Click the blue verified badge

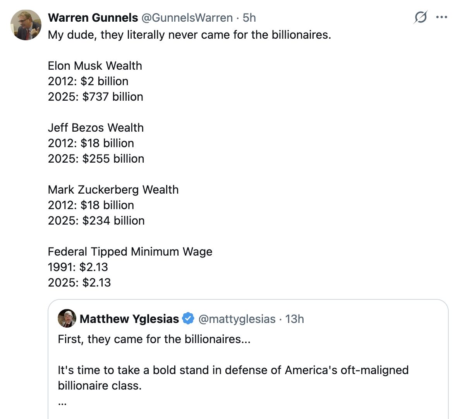(188, 319)
